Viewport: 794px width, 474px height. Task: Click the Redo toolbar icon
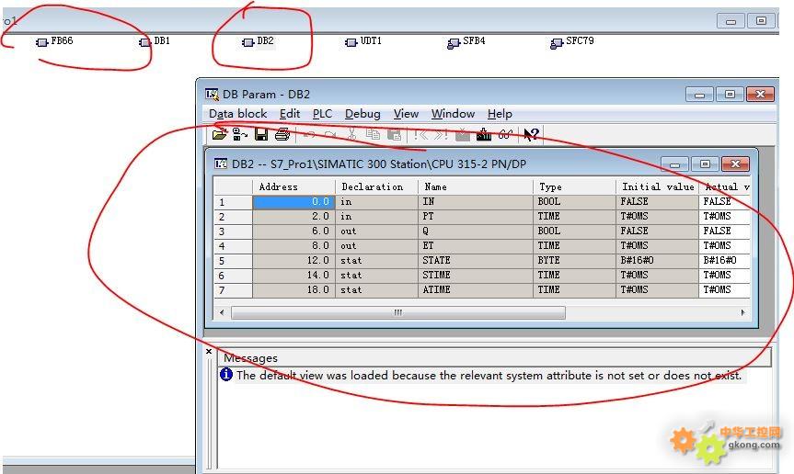pos(330,134)
